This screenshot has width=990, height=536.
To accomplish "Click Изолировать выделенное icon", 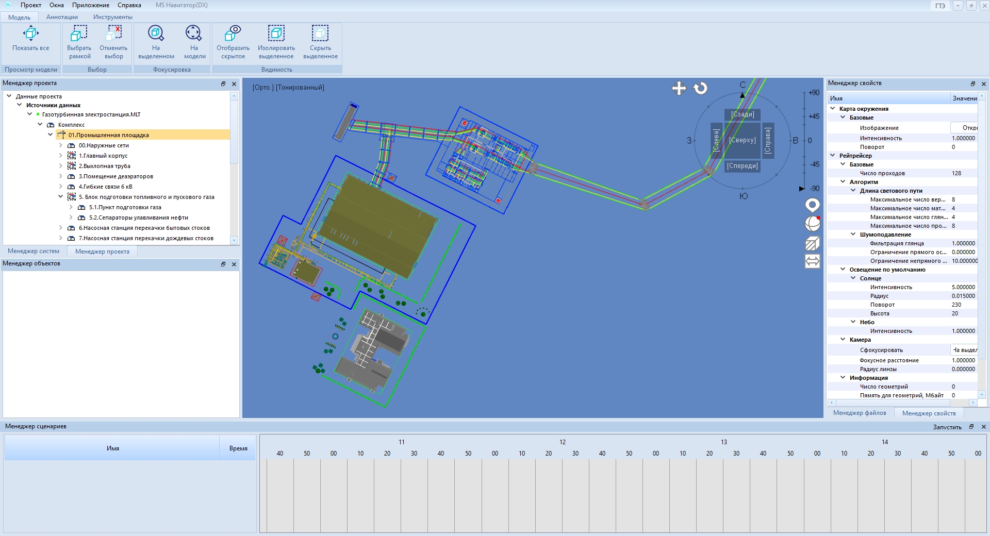I will click(276, 34).
